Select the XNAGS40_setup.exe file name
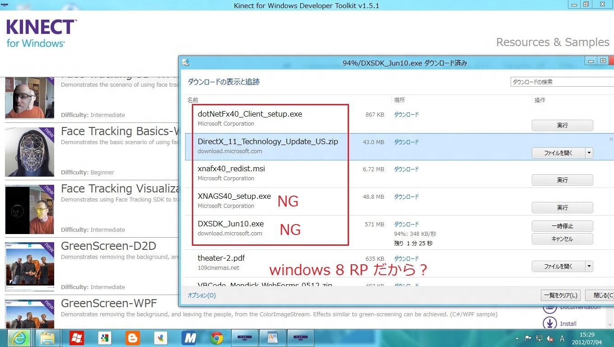 (x=234, y=196)
